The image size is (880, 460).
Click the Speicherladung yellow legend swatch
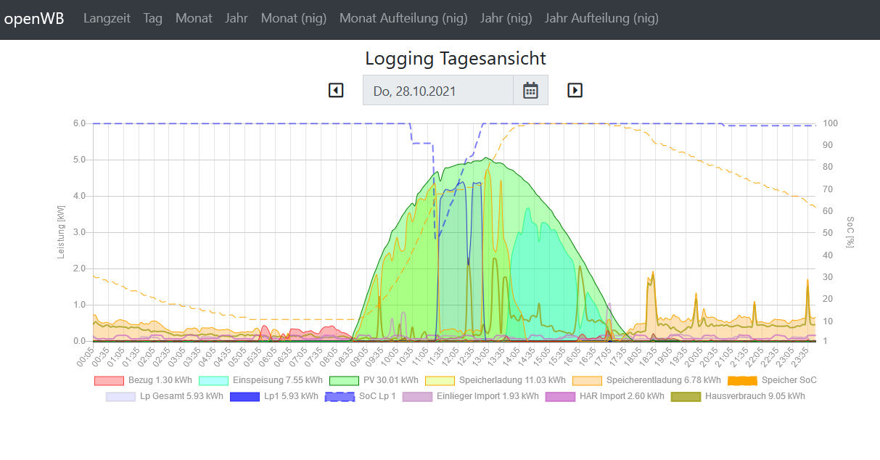pos(440,380)
